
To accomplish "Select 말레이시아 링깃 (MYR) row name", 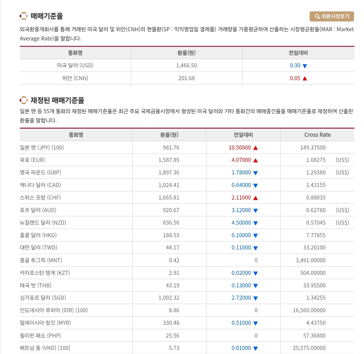I will (45, 323).
